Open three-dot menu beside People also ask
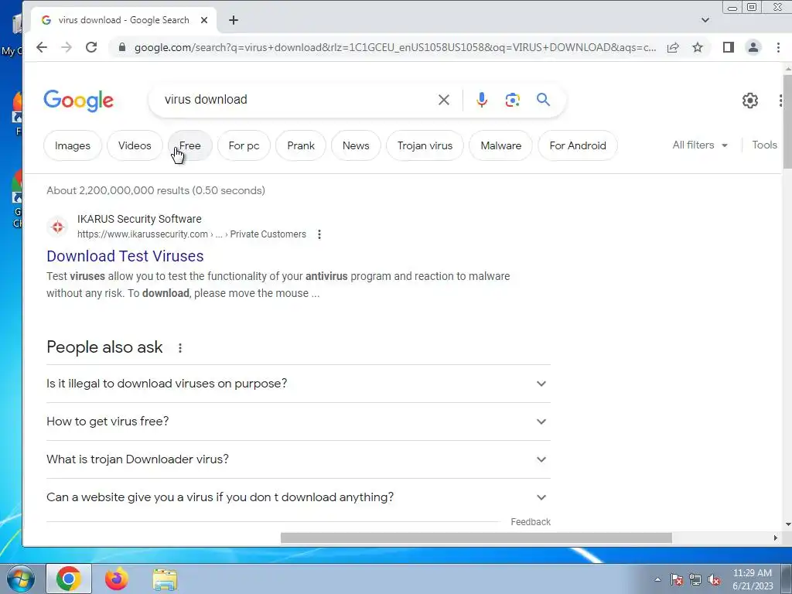 pyautogui.click(x=179, y=347)
